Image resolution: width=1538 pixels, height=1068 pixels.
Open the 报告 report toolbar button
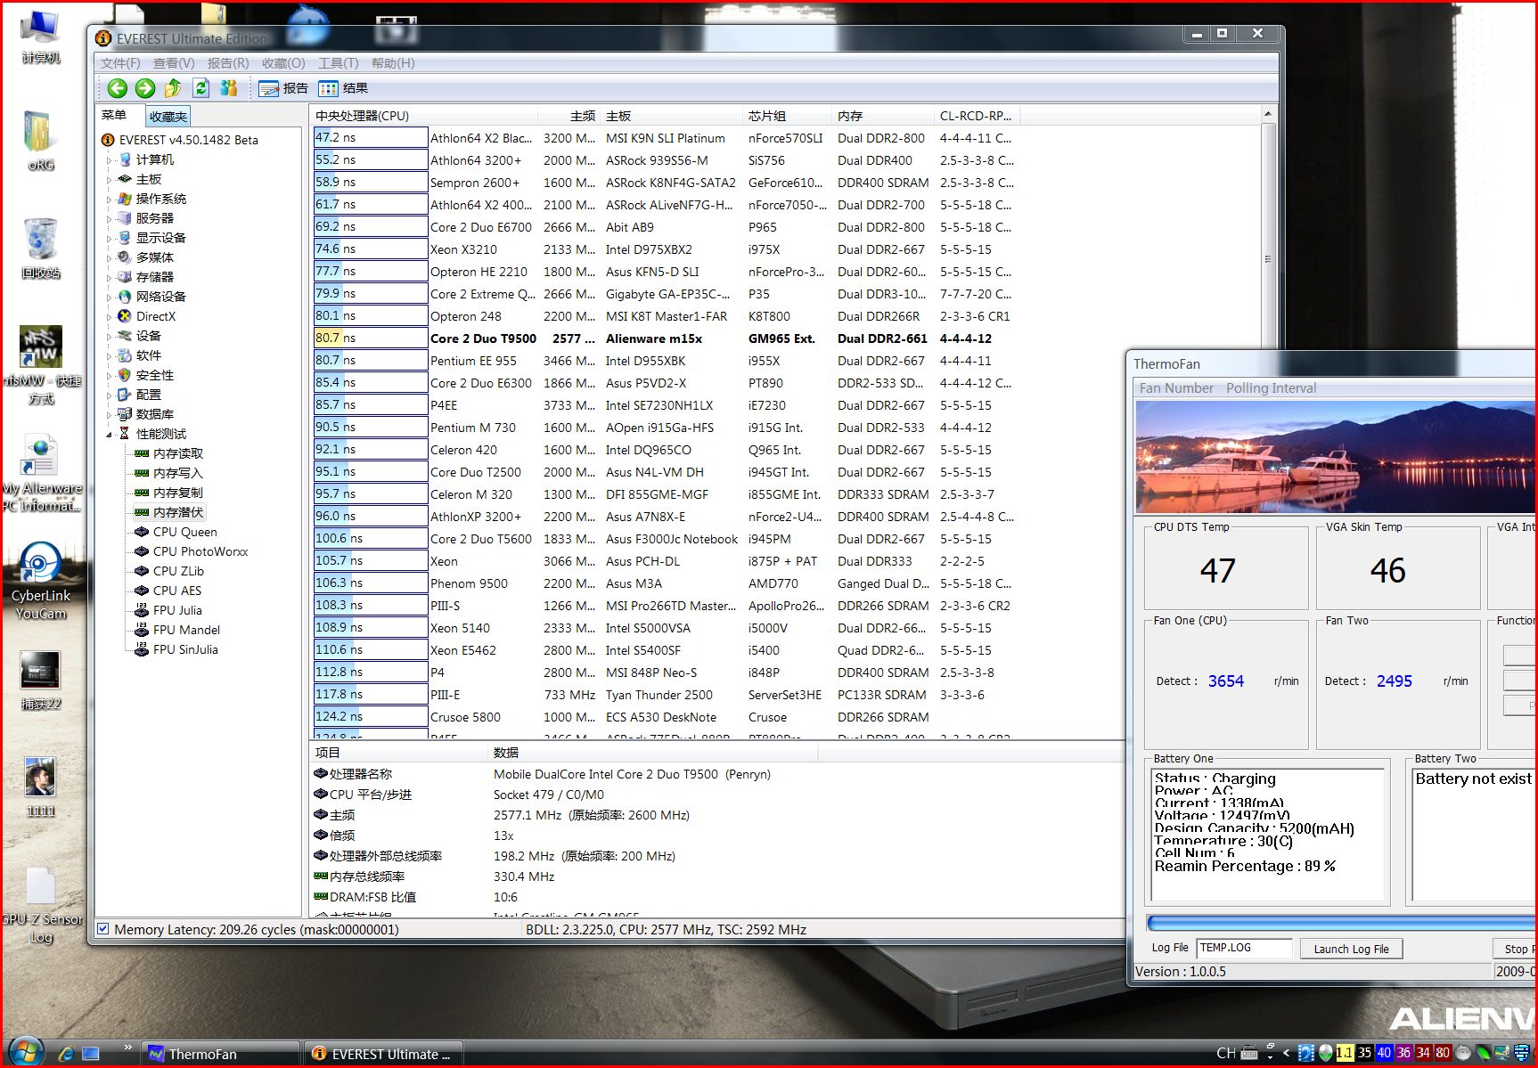click(283, 88)
